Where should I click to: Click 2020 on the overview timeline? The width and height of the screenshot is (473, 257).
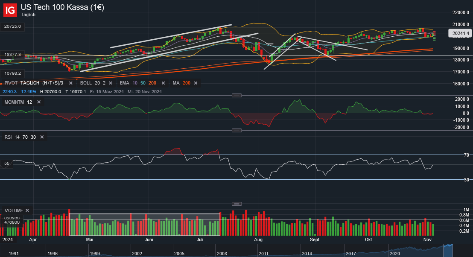tap(394, 254)
